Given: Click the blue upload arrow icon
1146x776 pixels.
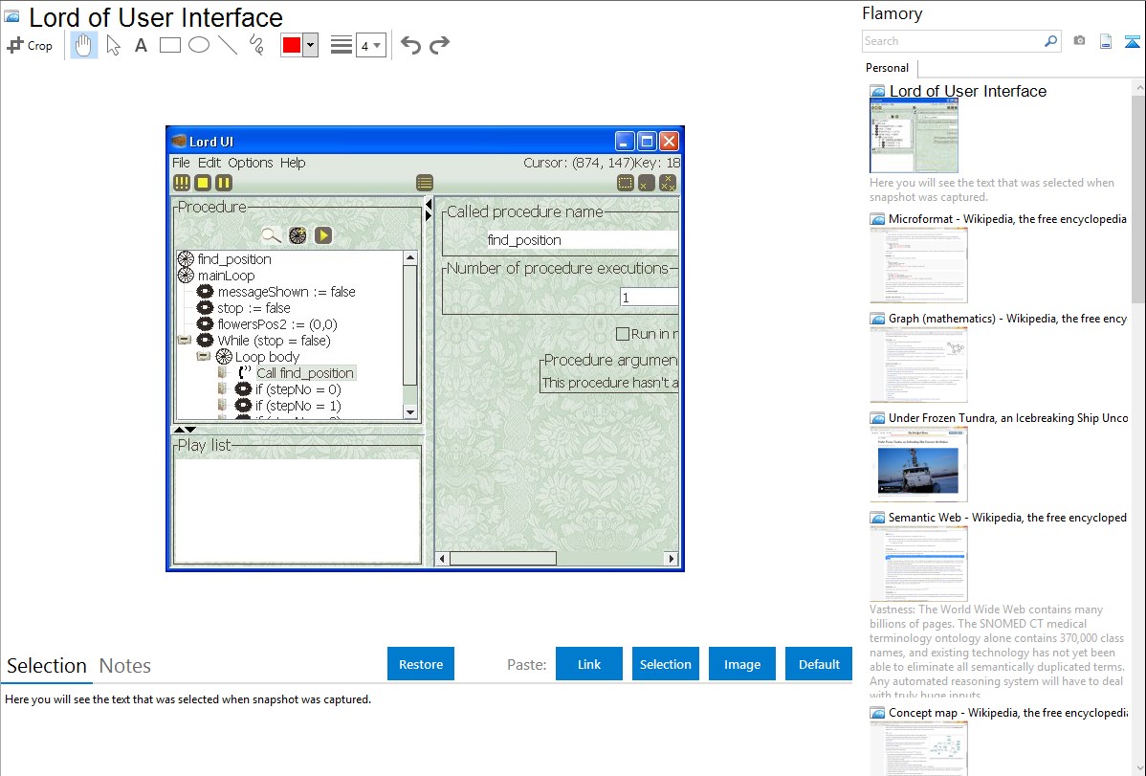Looking at the screenshot, I should (x=1132, y=42).
